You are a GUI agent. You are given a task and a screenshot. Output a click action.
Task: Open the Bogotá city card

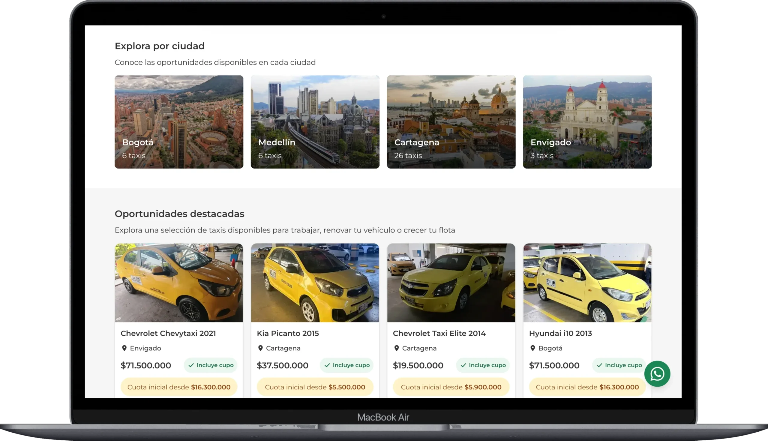179,122
